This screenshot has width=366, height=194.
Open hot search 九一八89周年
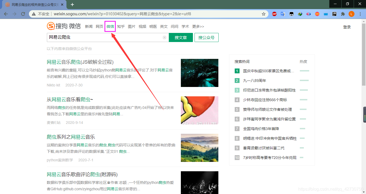(x=255, y=81)
